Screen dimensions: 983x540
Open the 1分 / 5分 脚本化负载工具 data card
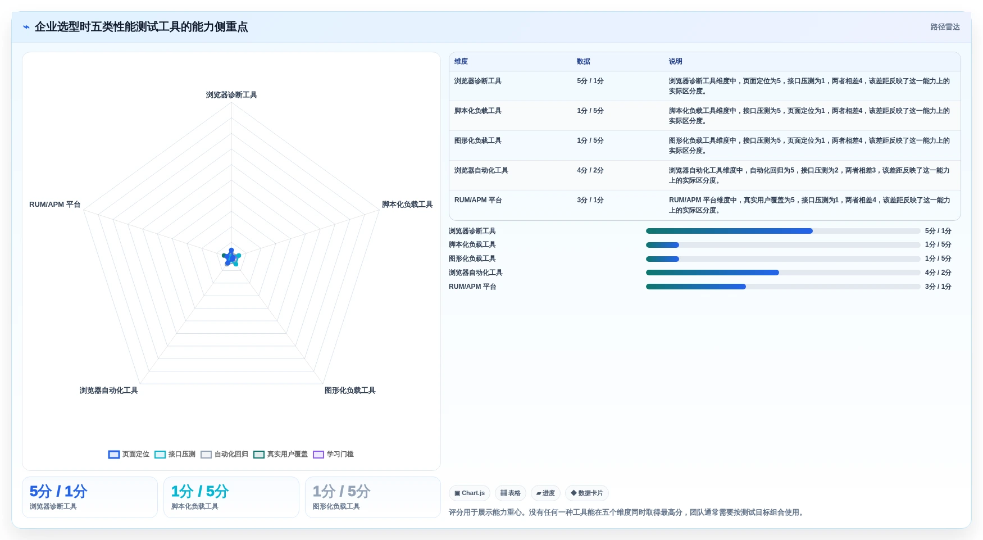tap(231, 497)
